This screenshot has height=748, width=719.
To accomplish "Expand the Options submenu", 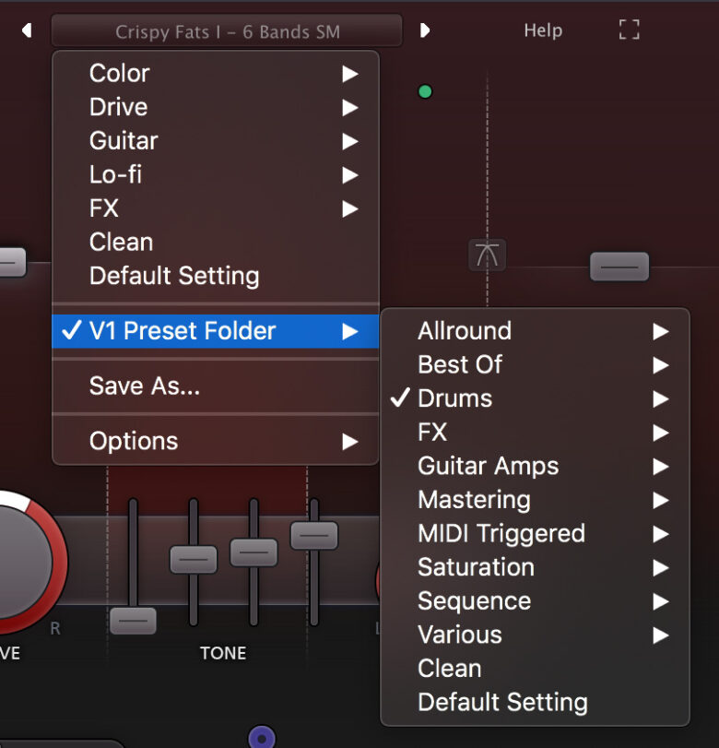I will pos(216,441).
